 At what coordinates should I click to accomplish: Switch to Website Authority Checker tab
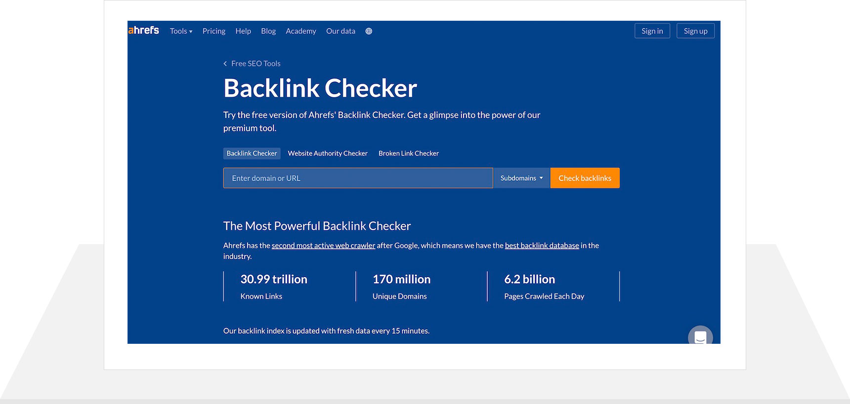(x=328, y=153)
